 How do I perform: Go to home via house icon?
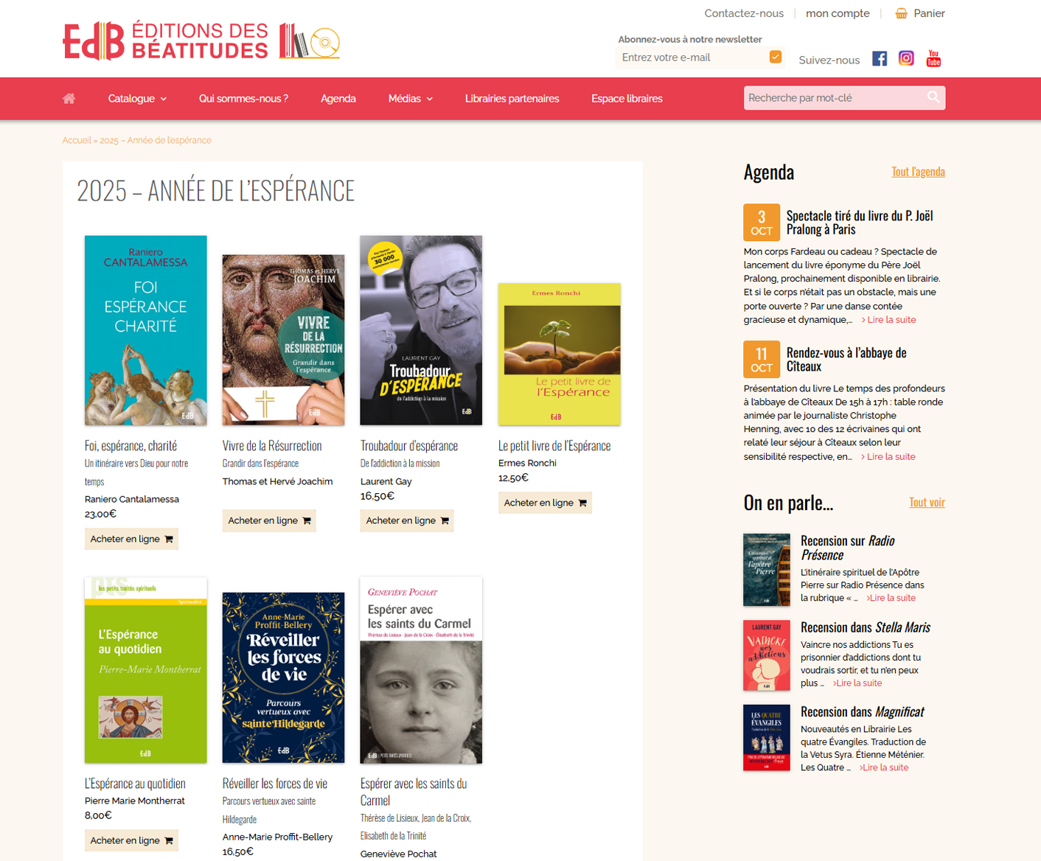coord(69,98)
